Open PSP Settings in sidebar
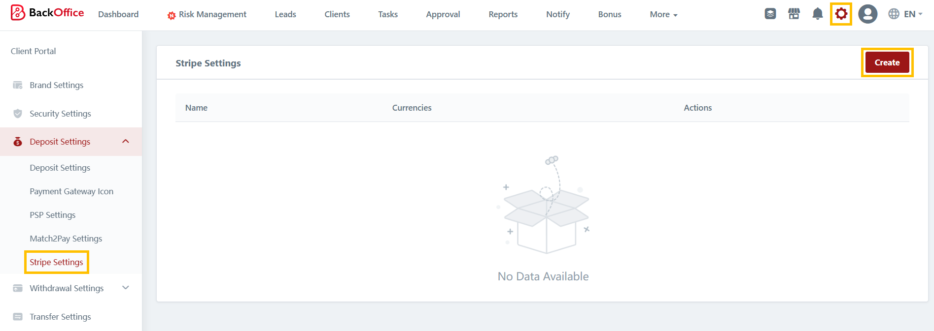The image size is (934, 331). point(53,215)
